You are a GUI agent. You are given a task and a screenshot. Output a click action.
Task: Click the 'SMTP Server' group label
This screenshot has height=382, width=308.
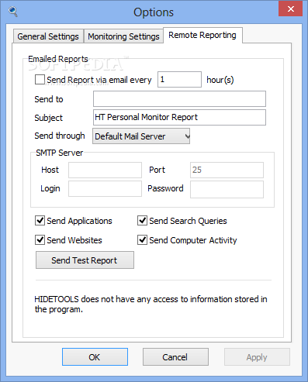60,153
